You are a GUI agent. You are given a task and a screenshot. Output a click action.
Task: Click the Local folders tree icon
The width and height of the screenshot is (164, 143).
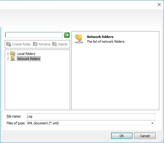click(13, 53)
